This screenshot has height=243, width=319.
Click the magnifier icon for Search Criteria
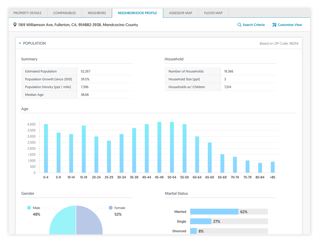(239, 25)
